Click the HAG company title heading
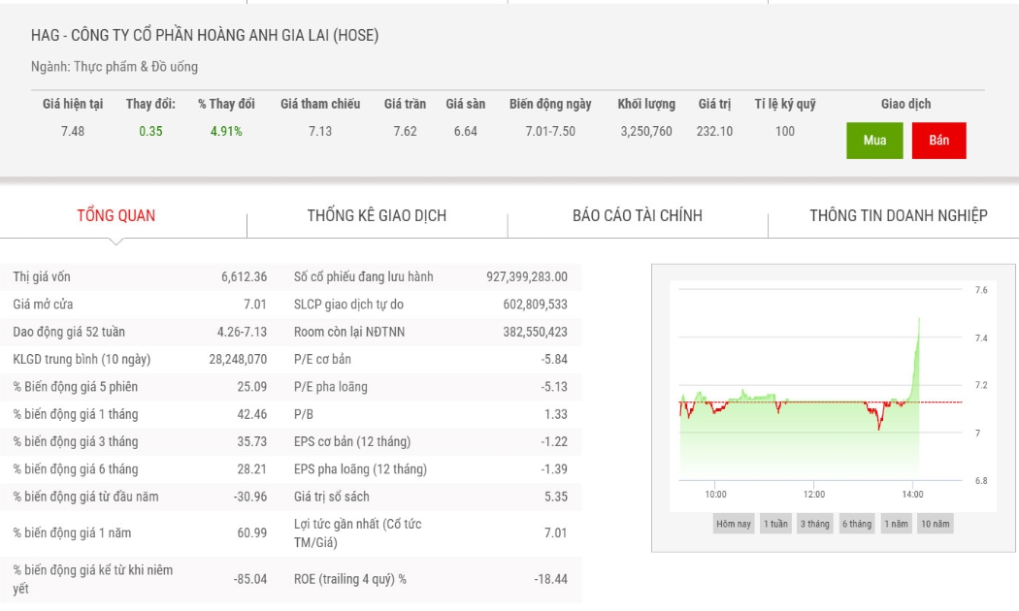The height and width of the screenshot is (611, 1019). [205, 35]
